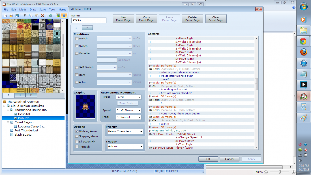Open the Tools menu
The width and height of the screenshot is (311, 175).
pyautogui.click(x=52, y=10)
